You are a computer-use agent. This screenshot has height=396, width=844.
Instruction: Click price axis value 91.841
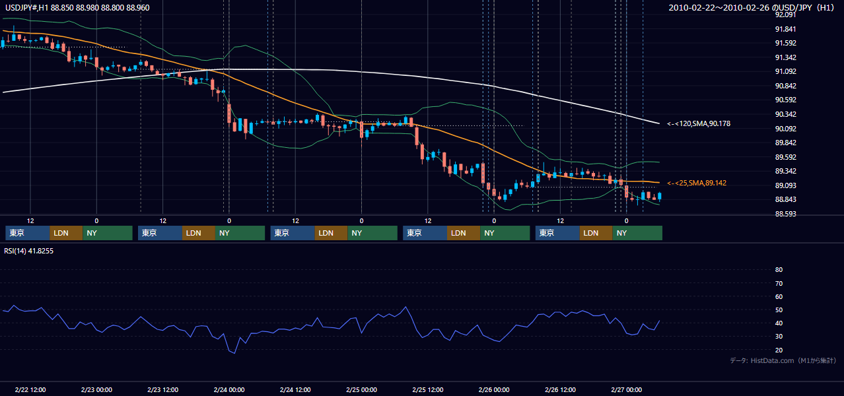point(785,29)
